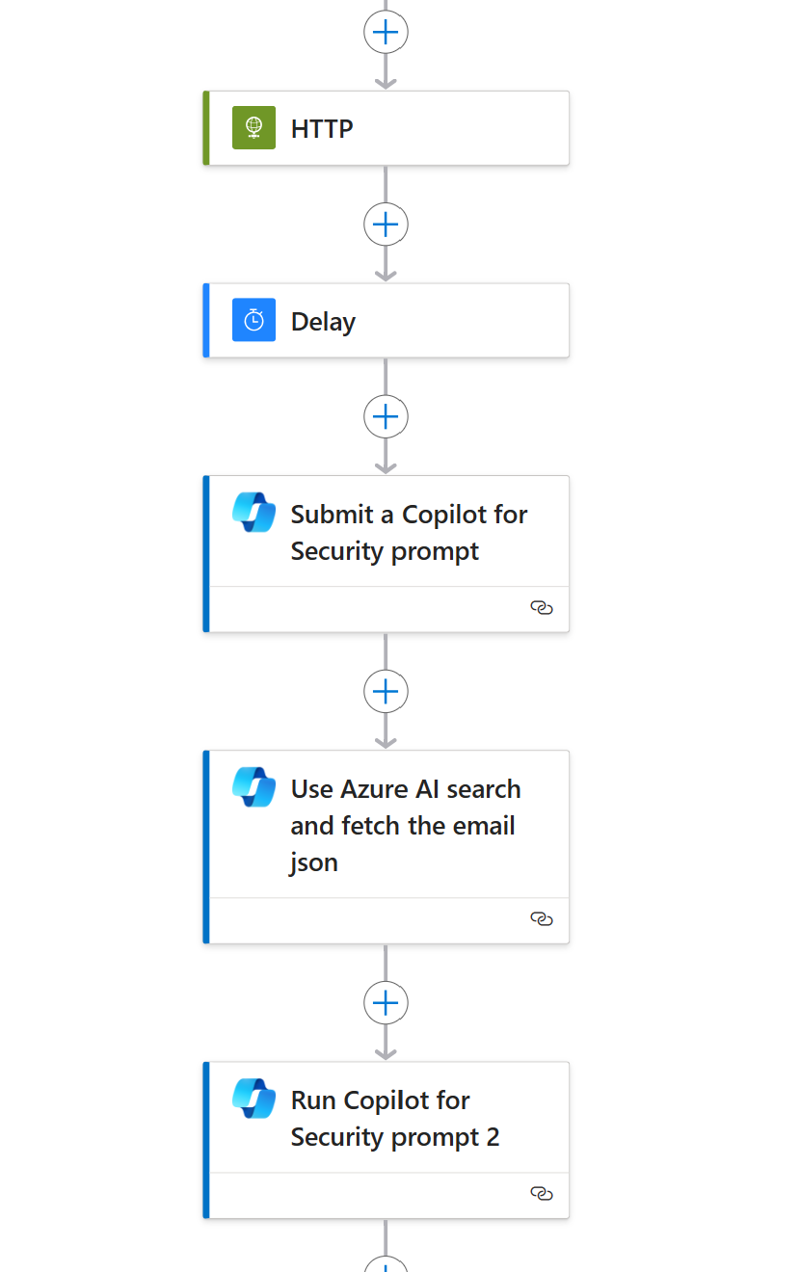Viewport: 800px width, 1272px height.
Task: Click the arrow connecting HTTP to Delay
Action: pyautogui.click(x=386, y=273)
